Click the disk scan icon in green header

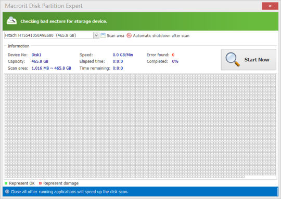pos(11,21)
